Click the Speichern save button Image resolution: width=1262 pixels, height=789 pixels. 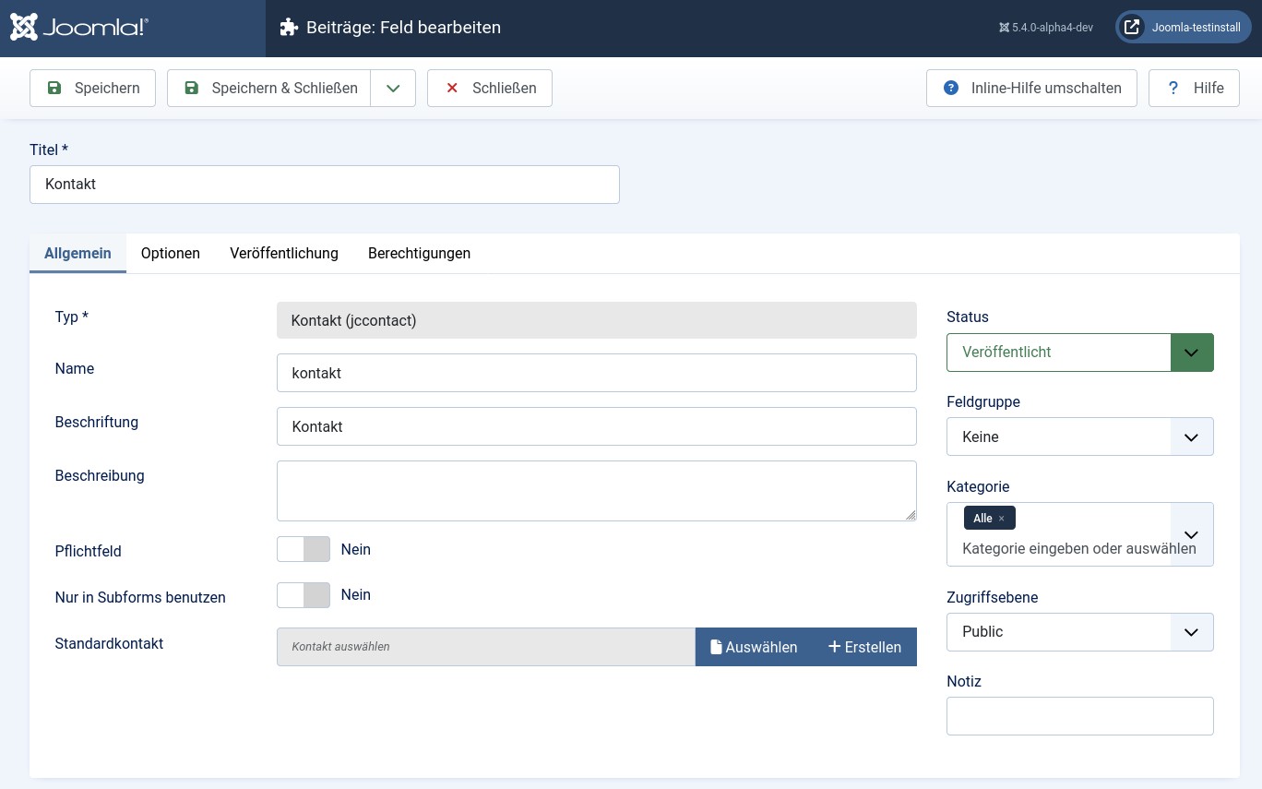point(92,89)
